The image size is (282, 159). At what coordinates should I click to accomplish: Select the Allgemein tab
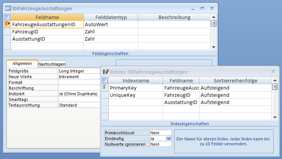click(x=22, y=64)
